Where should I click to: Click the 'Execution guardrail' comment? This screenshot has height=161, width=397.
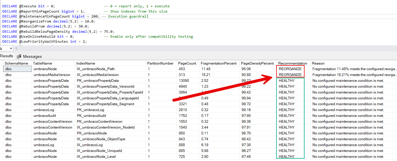[125, 16]
